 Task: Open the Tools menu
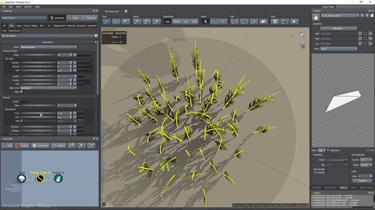coord(18,6)
